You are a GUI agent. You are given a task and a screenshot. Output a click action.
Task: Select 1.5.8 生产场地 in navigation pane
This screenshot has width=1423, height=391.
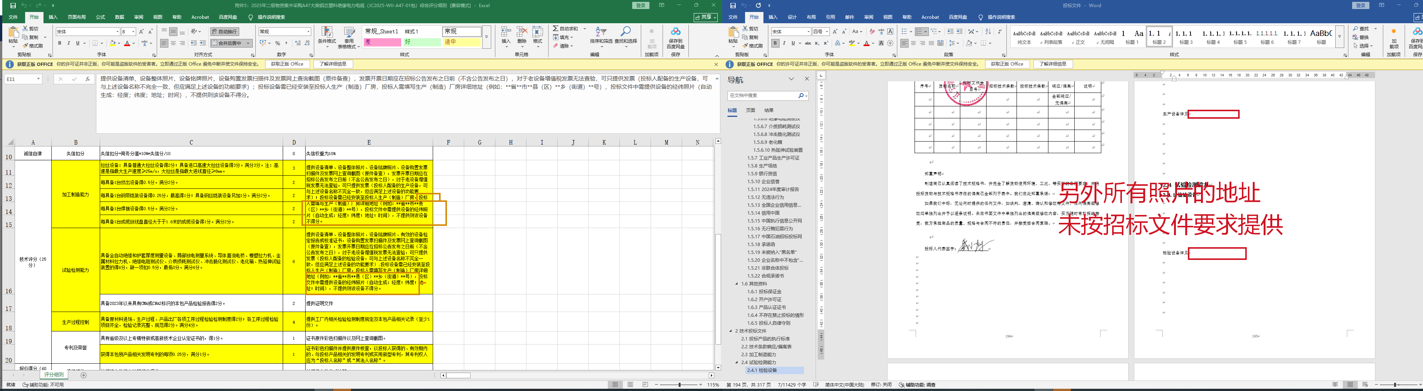(762, 166)
